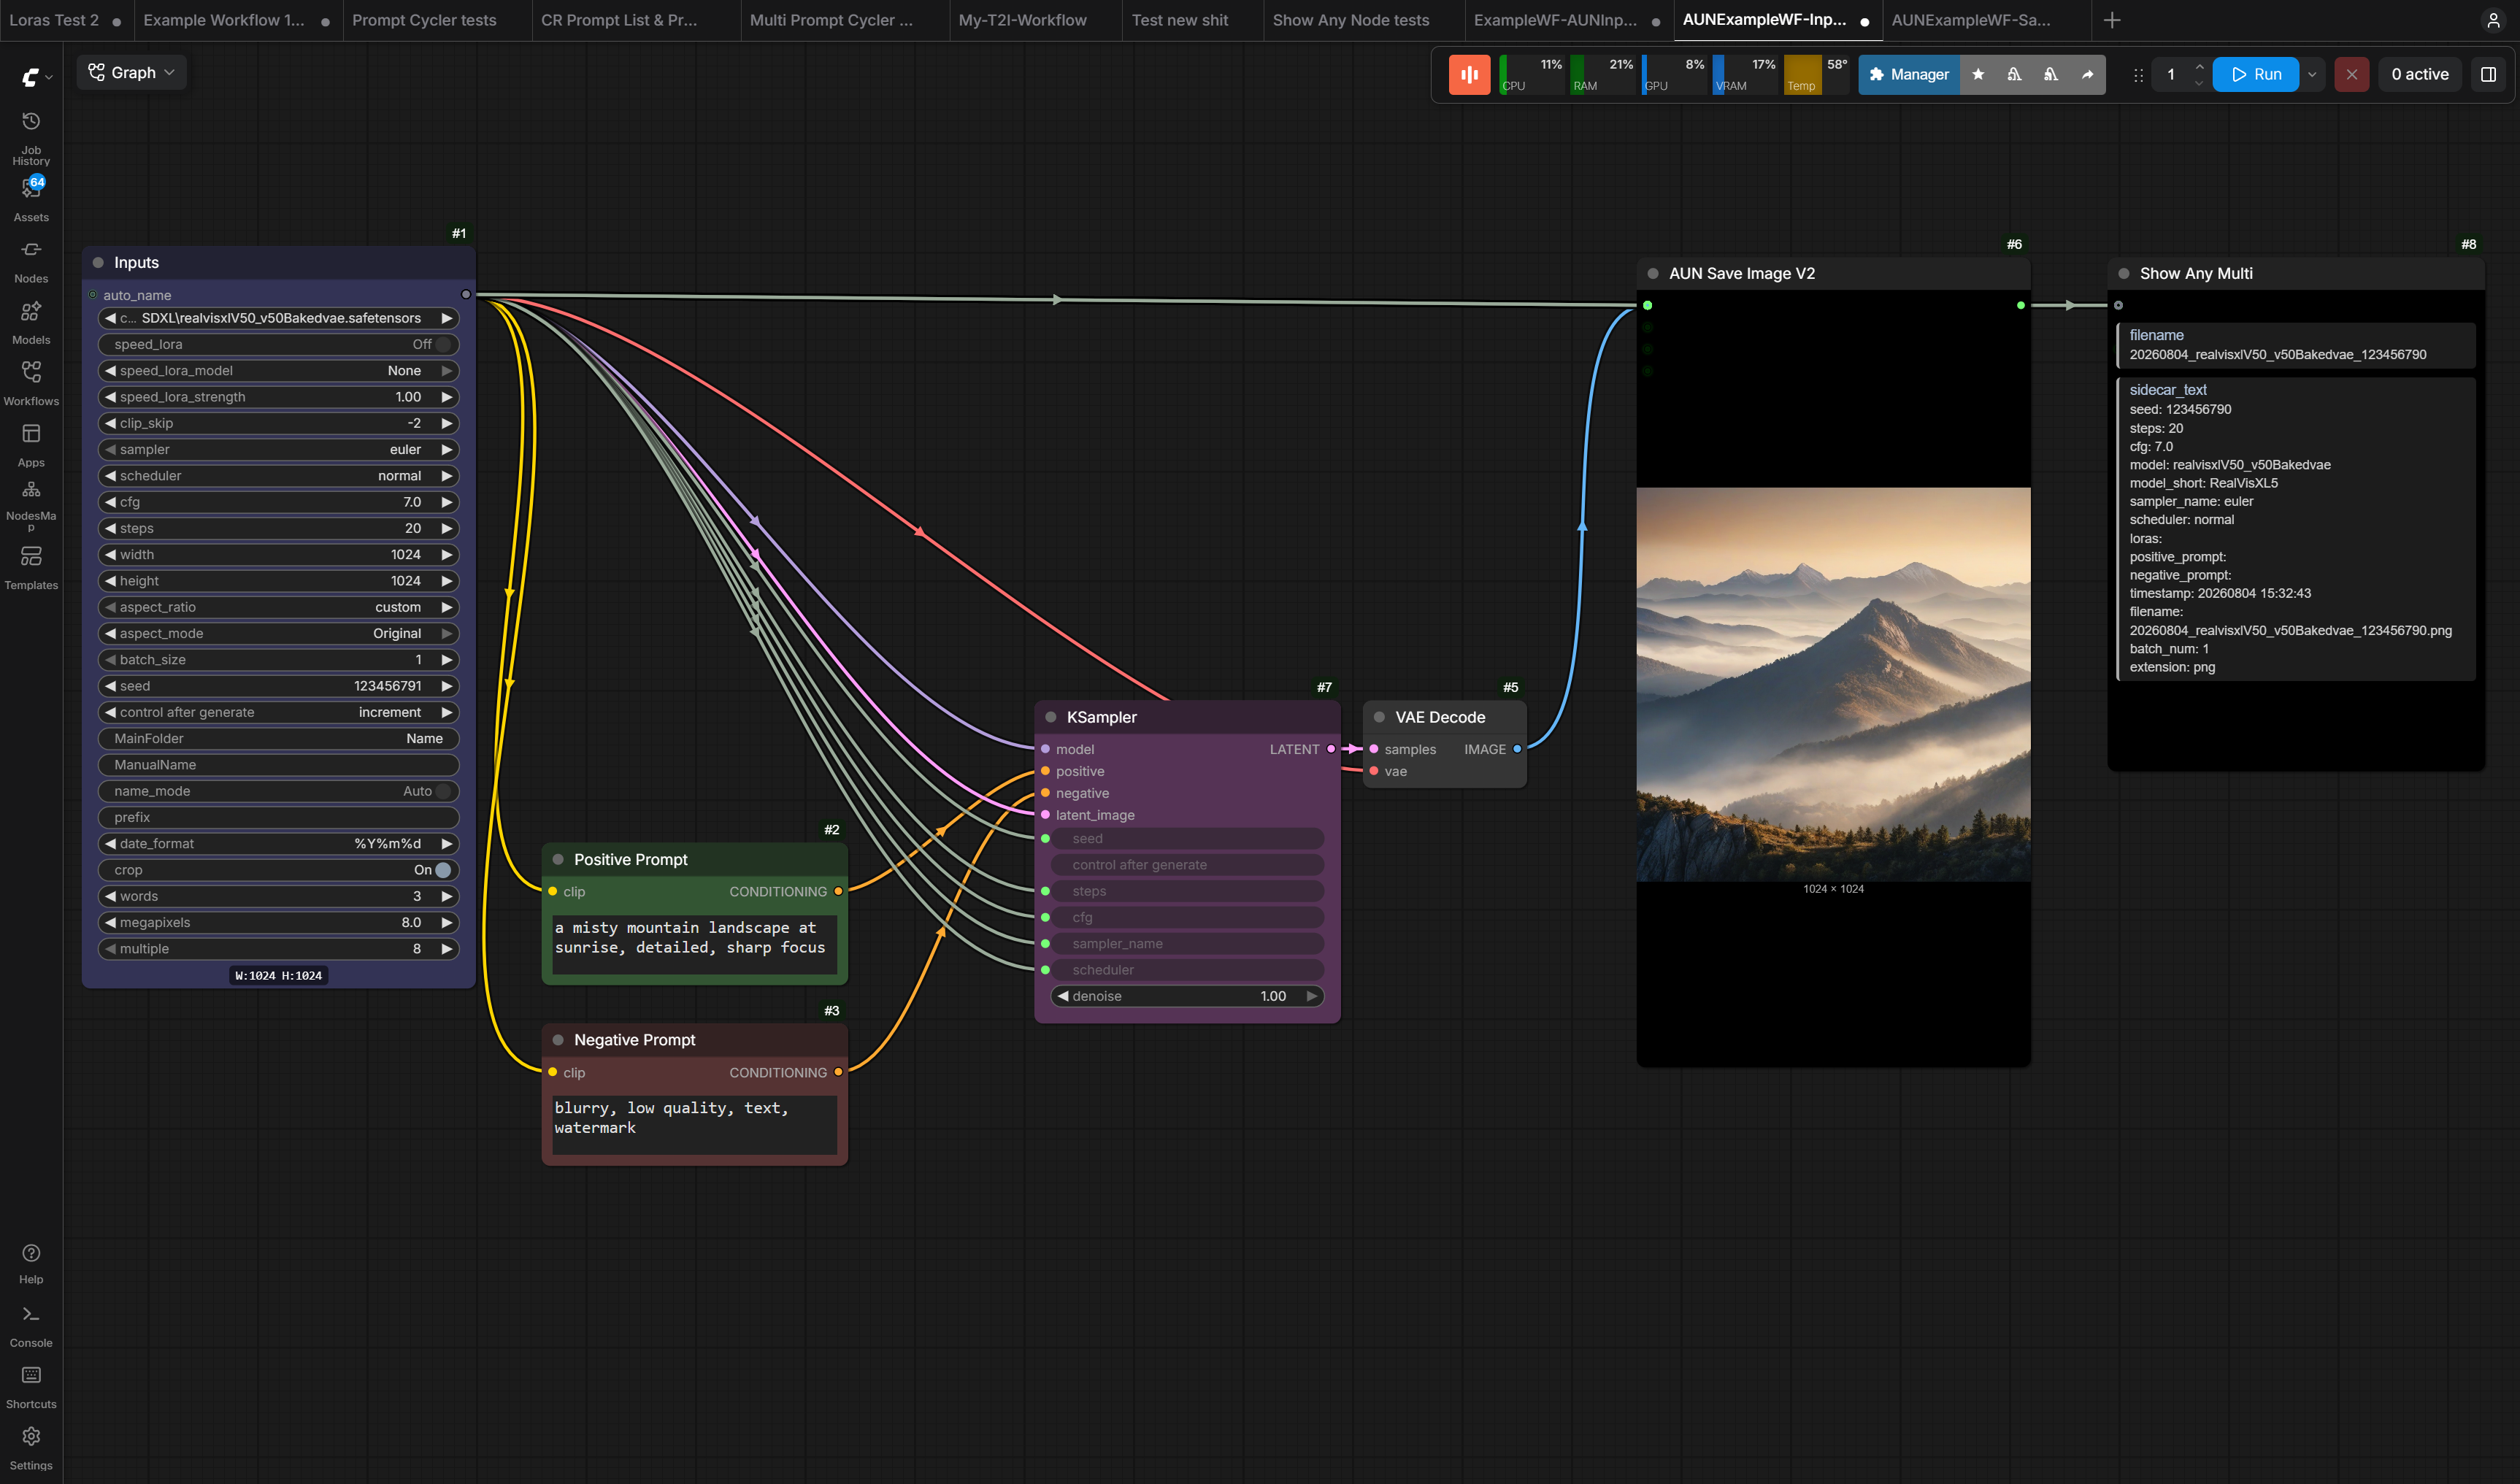This screenshot has height=1484, width=2520.
Task: Collapse the Inputs node via its dot
Action: 98,263
